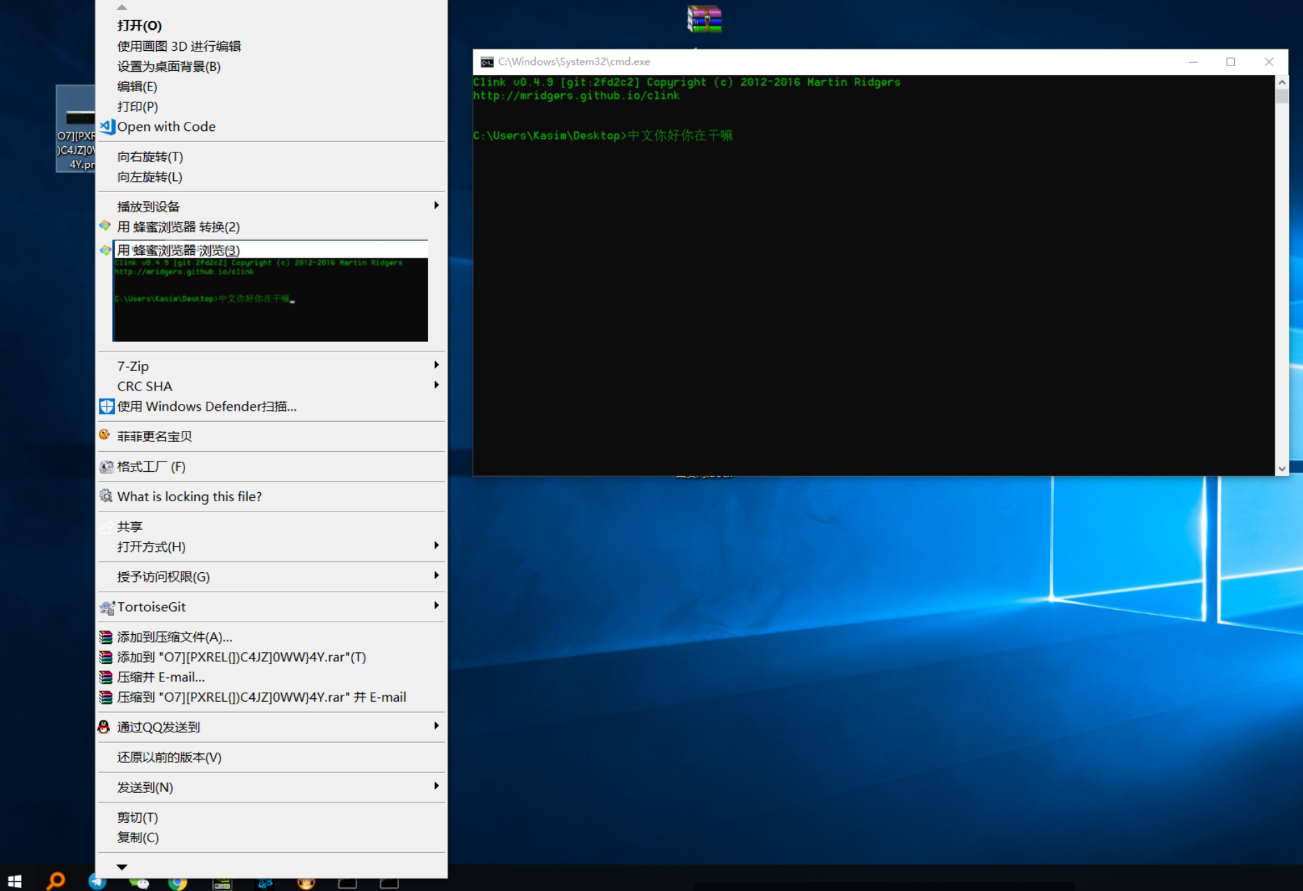Click the Windows Defender shield icon

click(x=106, y=407)
